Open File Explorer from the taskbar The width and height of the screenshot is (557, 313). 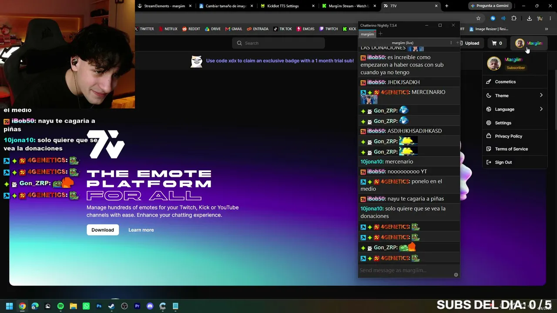(73, 306)
